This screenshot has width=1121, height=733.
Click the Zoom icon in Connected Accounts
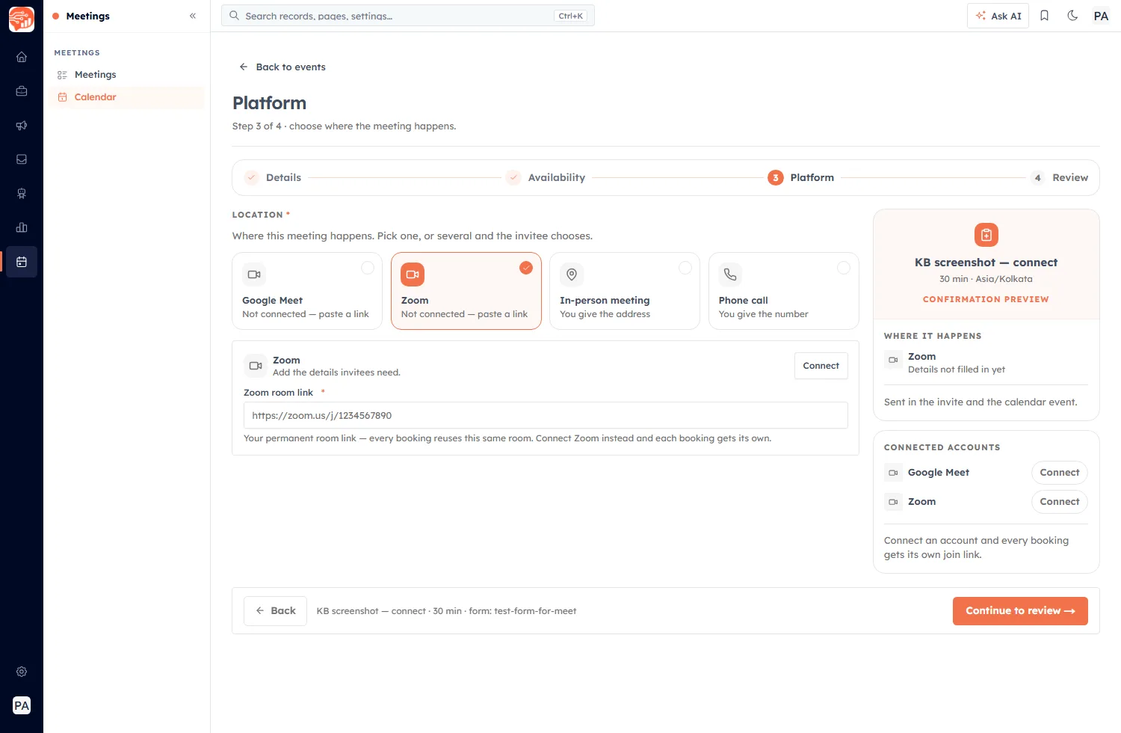(x=893, y=502)
